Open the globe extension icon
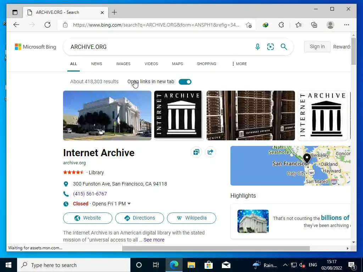 (x=266, y=25)
